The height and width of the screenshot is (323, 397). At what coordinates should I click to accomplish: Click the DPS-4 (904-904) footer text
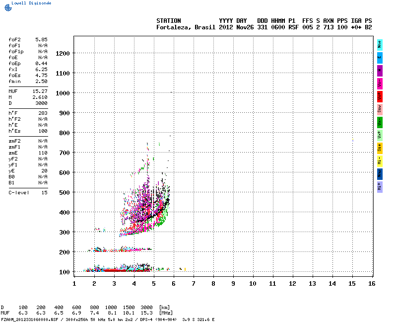click(158, 320)
